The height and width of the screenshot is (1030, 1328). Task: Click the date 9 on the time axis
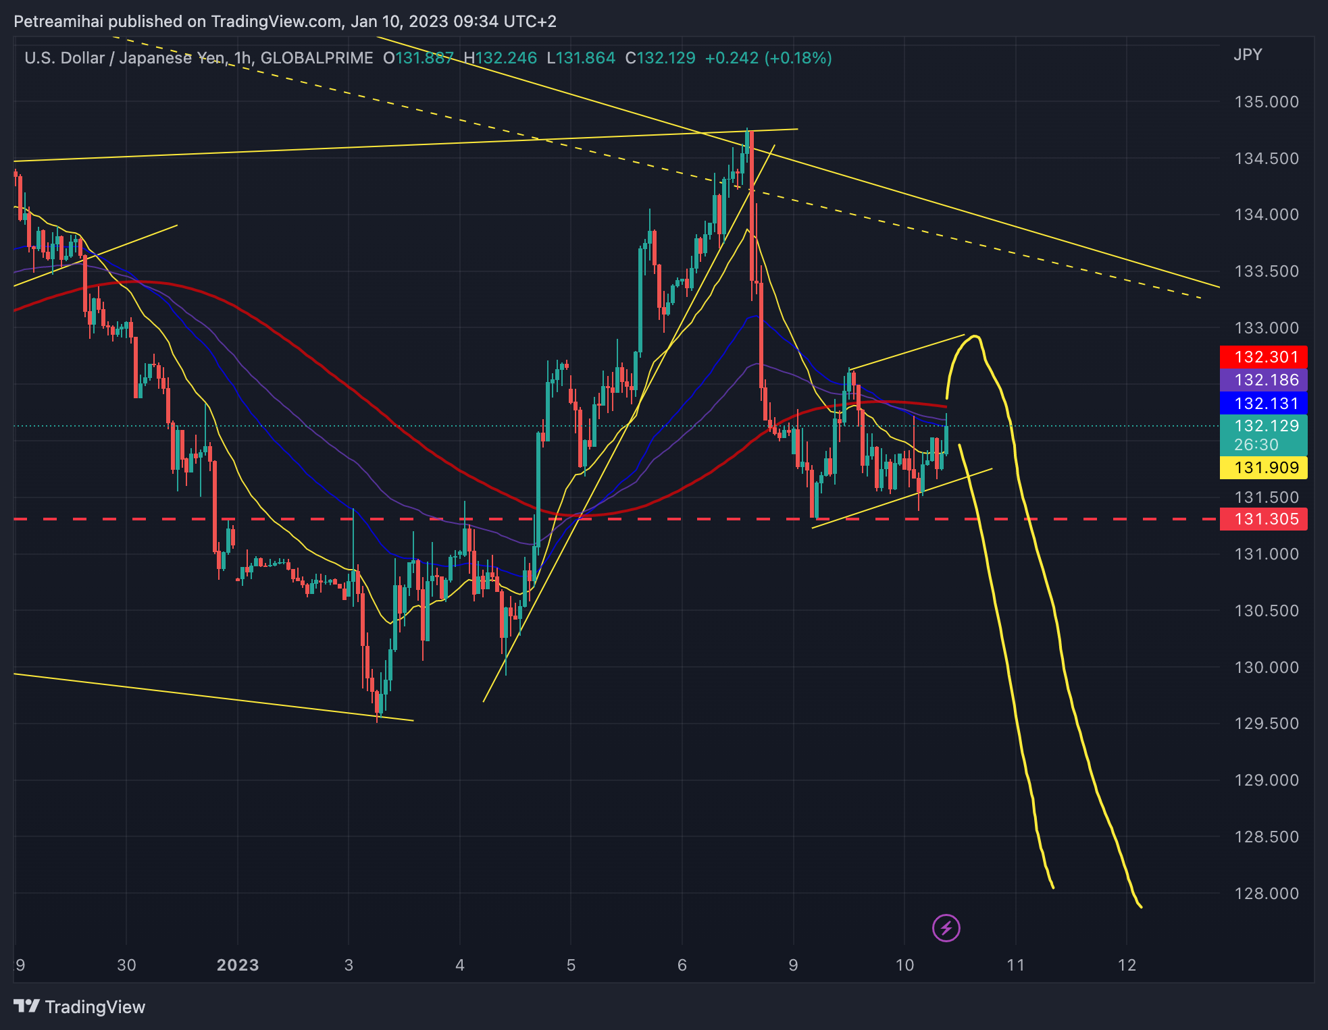coord(793,965)
